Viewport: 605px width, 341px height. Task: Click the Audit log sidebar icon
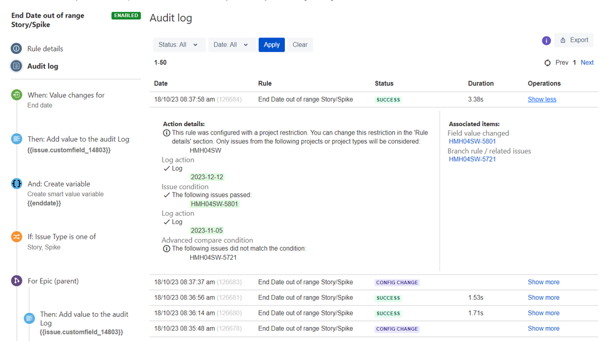[16, 66]
